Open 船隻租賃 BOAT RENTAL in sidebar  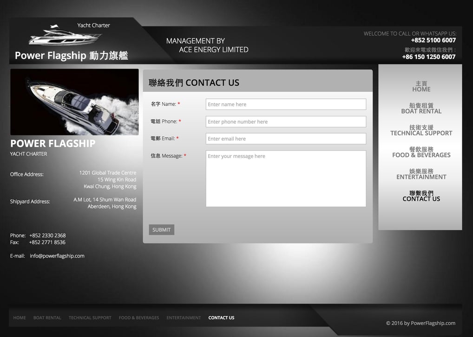421,108
